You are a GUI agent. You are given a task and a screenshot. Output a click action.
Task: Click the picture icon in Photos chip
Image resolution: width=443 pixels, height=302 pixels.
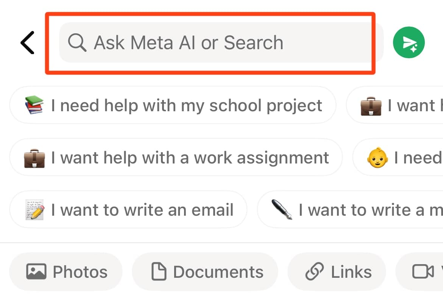coord(36,272)
